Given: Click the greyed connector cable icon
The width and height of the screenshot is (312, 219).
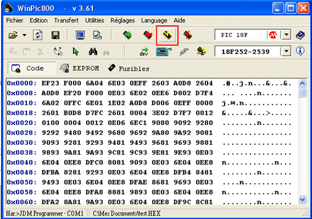Looking at the screenshot, I should [x=184, y=51].
